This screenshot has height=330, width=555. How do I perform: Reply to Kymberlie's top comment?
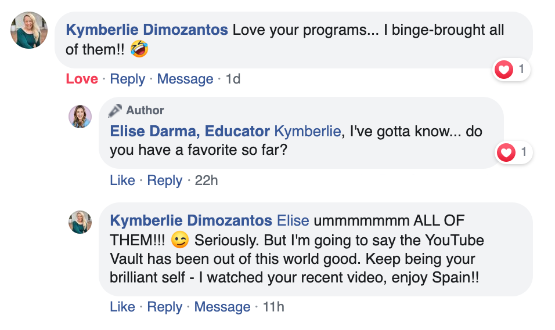127,79
